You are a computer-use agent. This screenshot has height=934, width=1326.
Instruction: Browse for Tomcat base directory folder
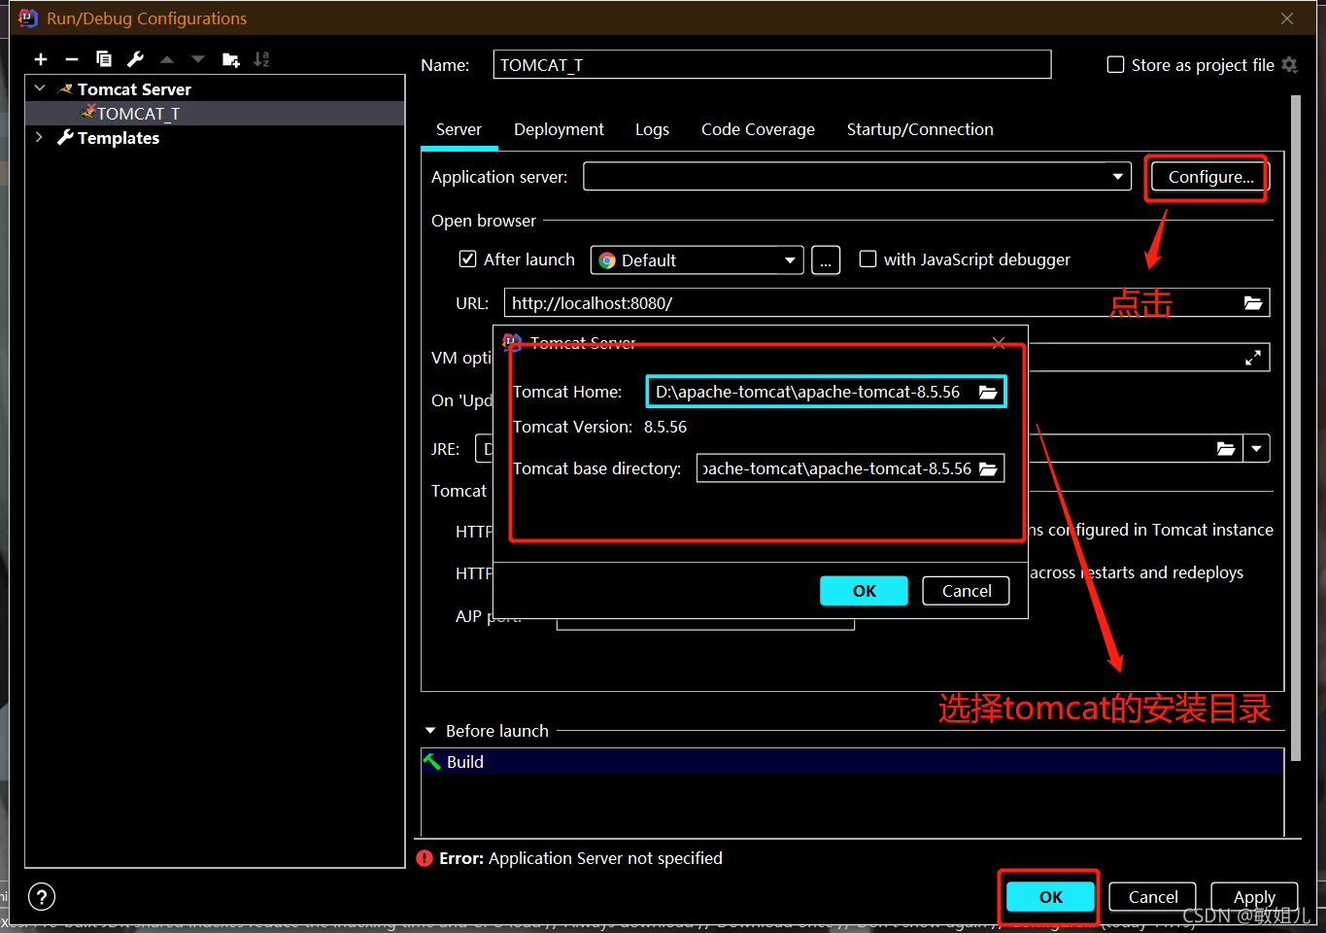[988, 468]
